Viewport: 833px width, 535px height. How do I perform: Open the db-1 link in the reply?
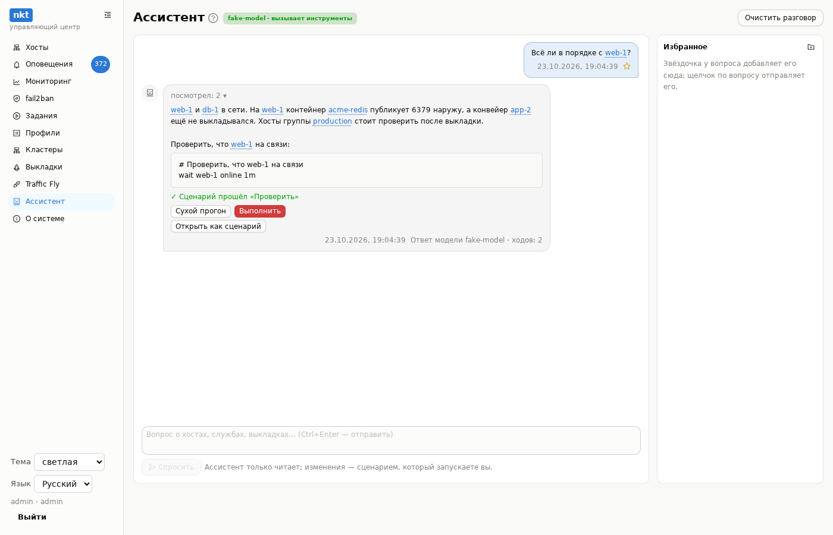(211, 110)
